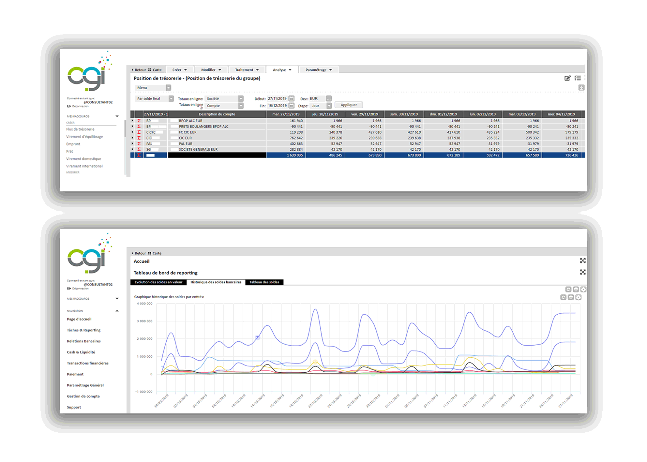Click the Déconnexion icon in the Accueil screen sidebar
The image size is (647, 462).
[69, 289]
